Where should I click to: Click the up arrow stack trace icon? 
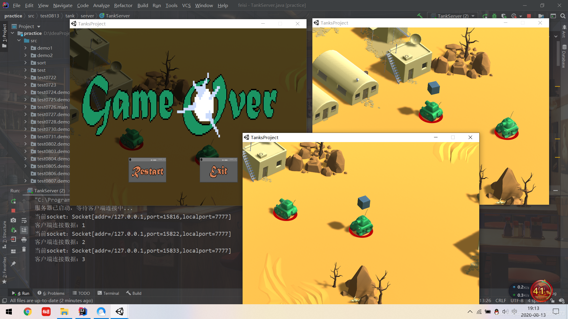(x=24, y=201)
